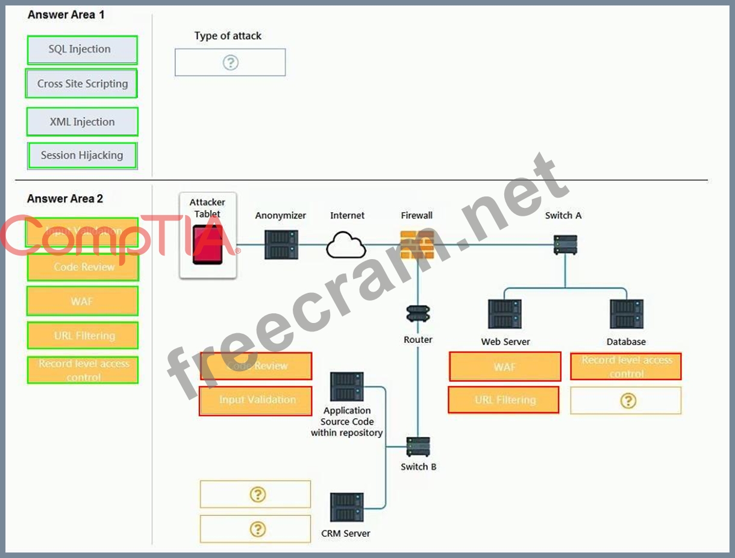Pick the Cross Site Scripting option
This screenshot has width=735, height=558.
[x=82, y=84]
